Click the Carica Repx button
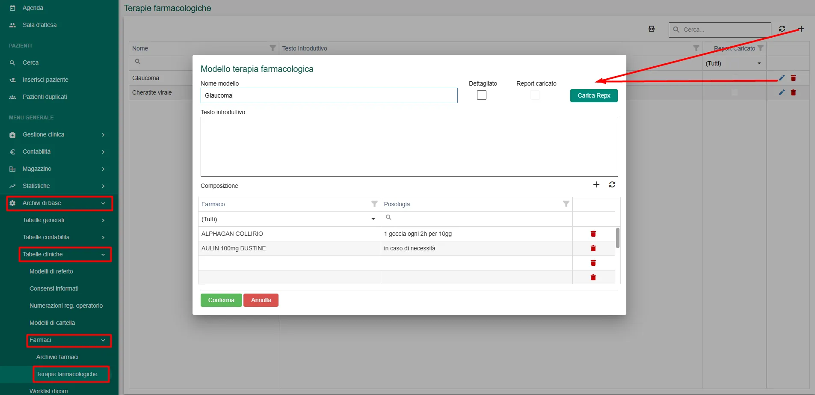Screen dimensions: 815x395 [594, 95]
